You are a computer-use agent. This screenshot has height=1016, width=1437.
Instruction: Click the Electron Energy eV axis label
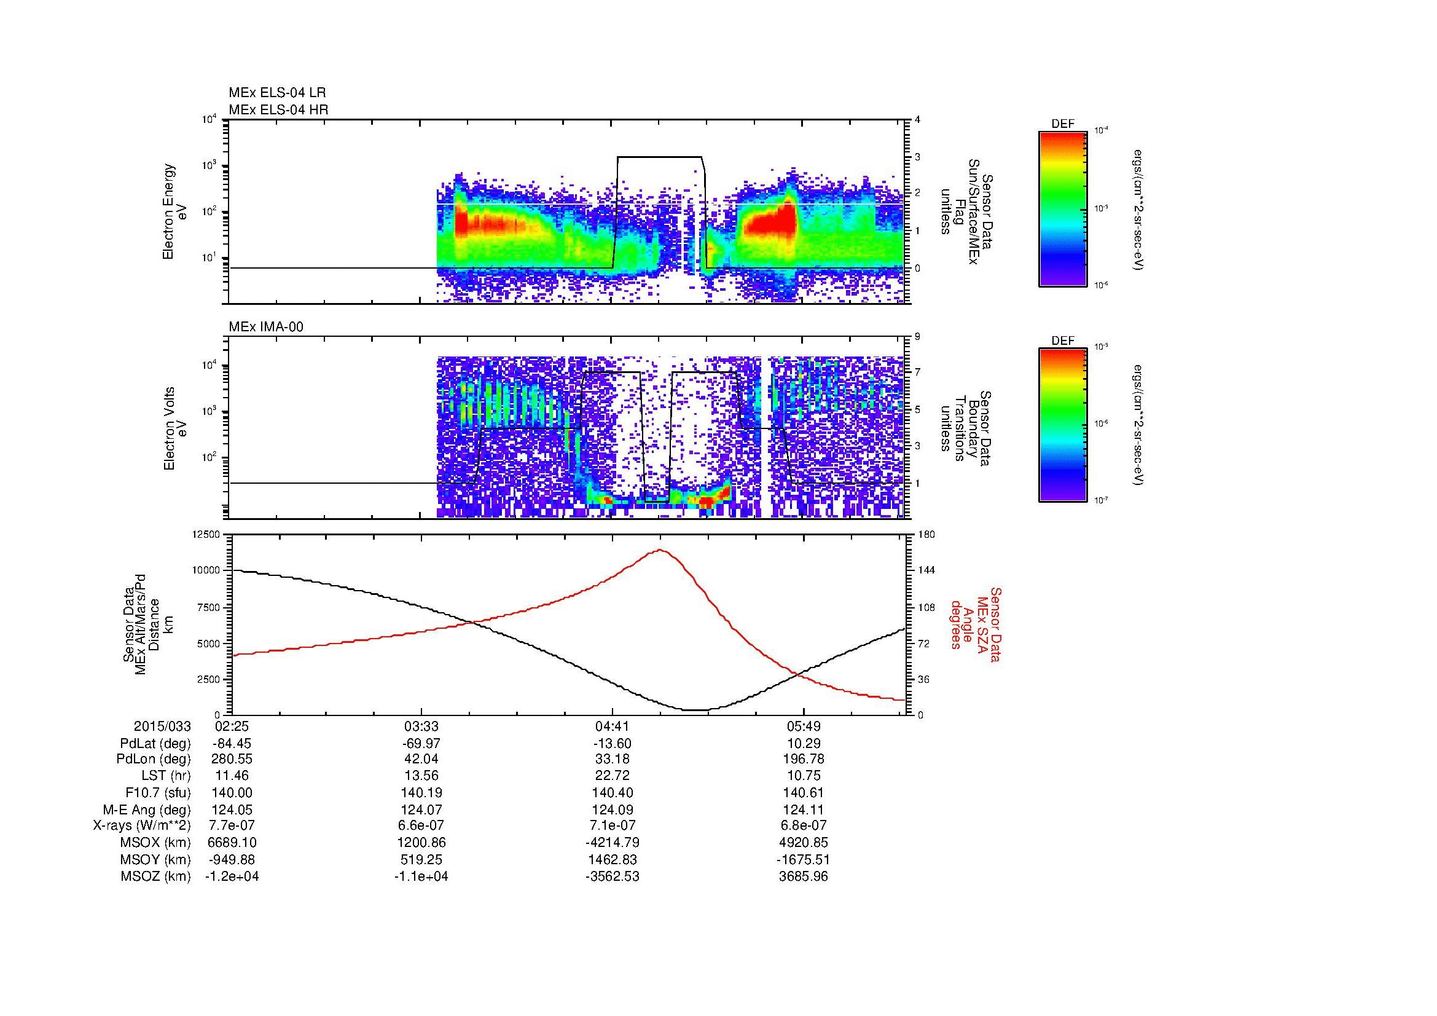tap(175, 211)
